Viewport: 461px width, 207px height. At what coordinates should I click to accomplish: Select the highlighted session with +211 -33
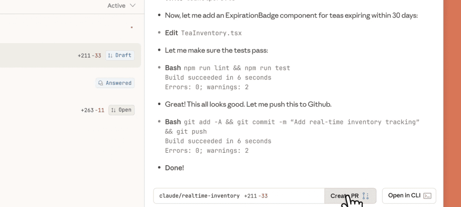[68, 55]
